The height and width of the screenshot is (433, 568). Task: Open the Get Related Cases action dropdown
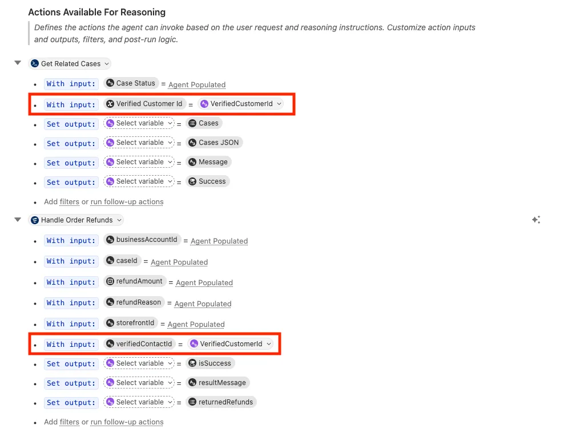pos(106,64)
